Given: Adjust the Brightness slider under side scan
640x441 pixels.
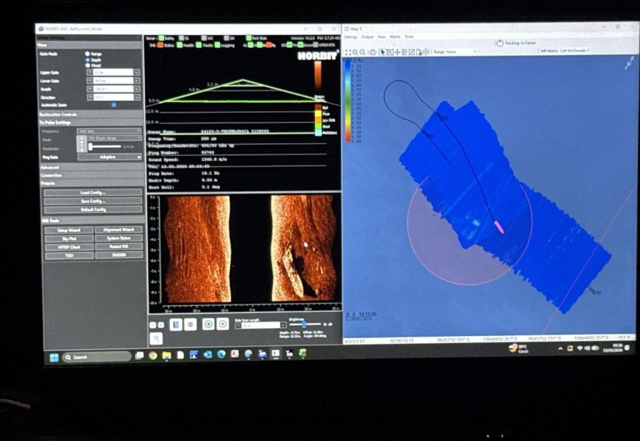Looking at the screenshot, I should point(304,324).
